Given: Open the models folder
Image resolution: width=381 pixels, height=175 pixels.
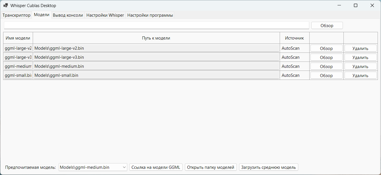Looking at the screenshot, I should tap(211, 167).
